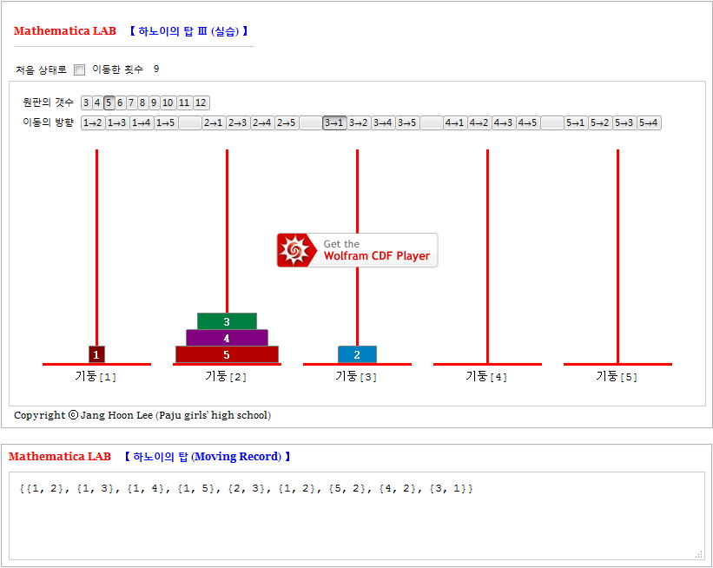Select 5 disks button
This screenshot has width=713, height=568.
(109, 102)
